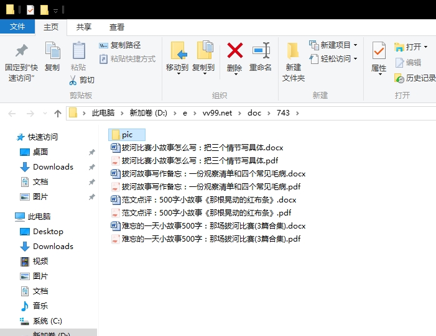Click the History button

pyautogui.click(x=415, y=78)
